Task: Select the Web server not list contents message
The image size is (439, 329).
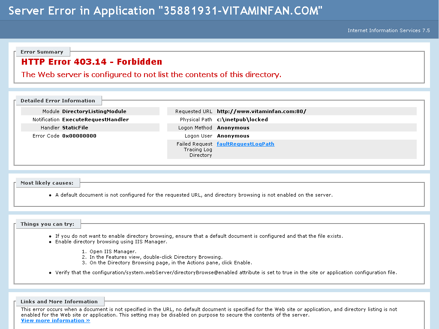Action: click(x=151, y=75)
